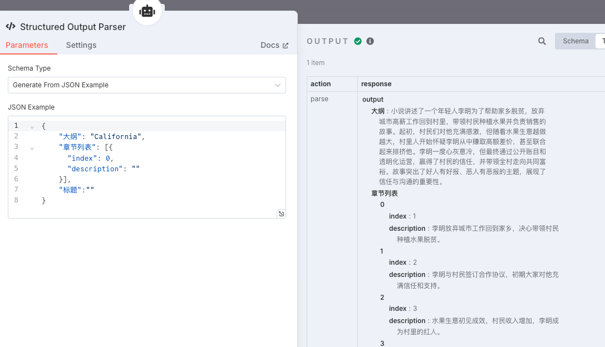Collapse fold arrow on line 3 章节列表
This screenshot has height=347, width=605.
pos(32,148)
